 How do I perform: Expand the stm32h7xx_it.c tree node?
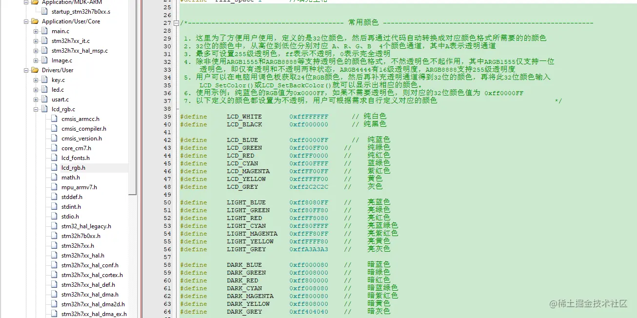coord(36,41)
